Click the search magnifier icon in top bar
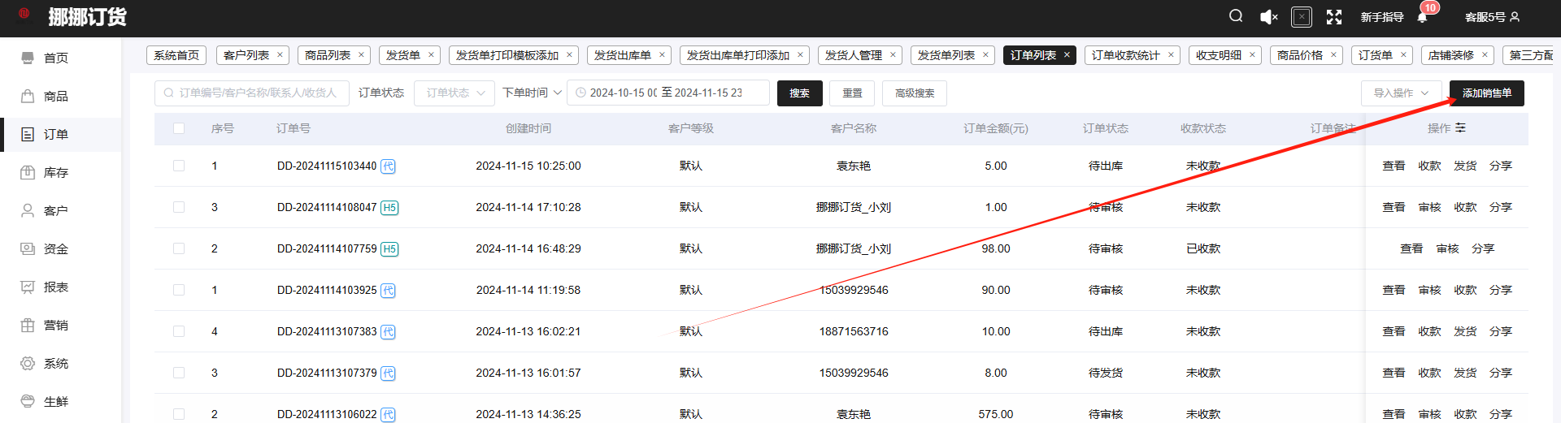Viewport: 1561px width, 423px height. (x=1236, y=16)
